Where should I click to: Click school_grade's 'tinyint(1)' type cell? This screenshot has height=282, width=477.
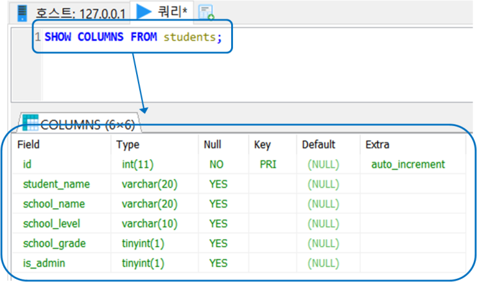coord(155,243)
